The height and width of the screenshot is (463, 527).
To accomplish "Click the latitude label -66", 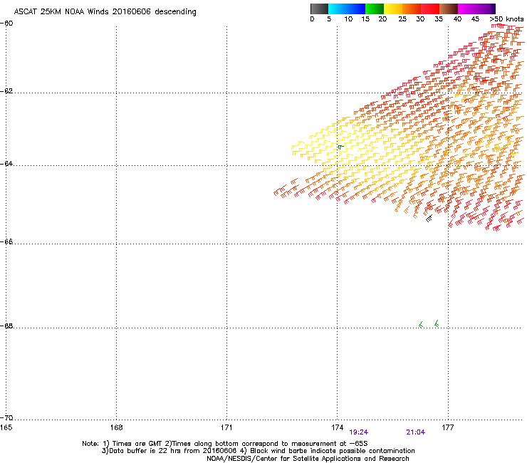I will tap(6, 241).
